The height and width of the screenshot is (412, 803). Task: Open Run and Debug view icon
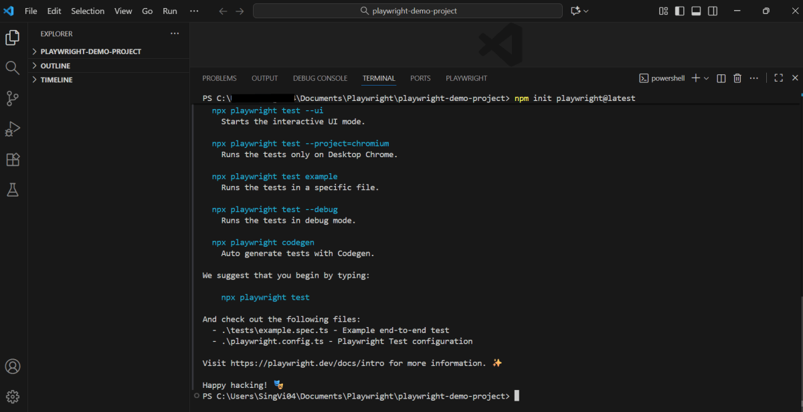tap(12, 128)
